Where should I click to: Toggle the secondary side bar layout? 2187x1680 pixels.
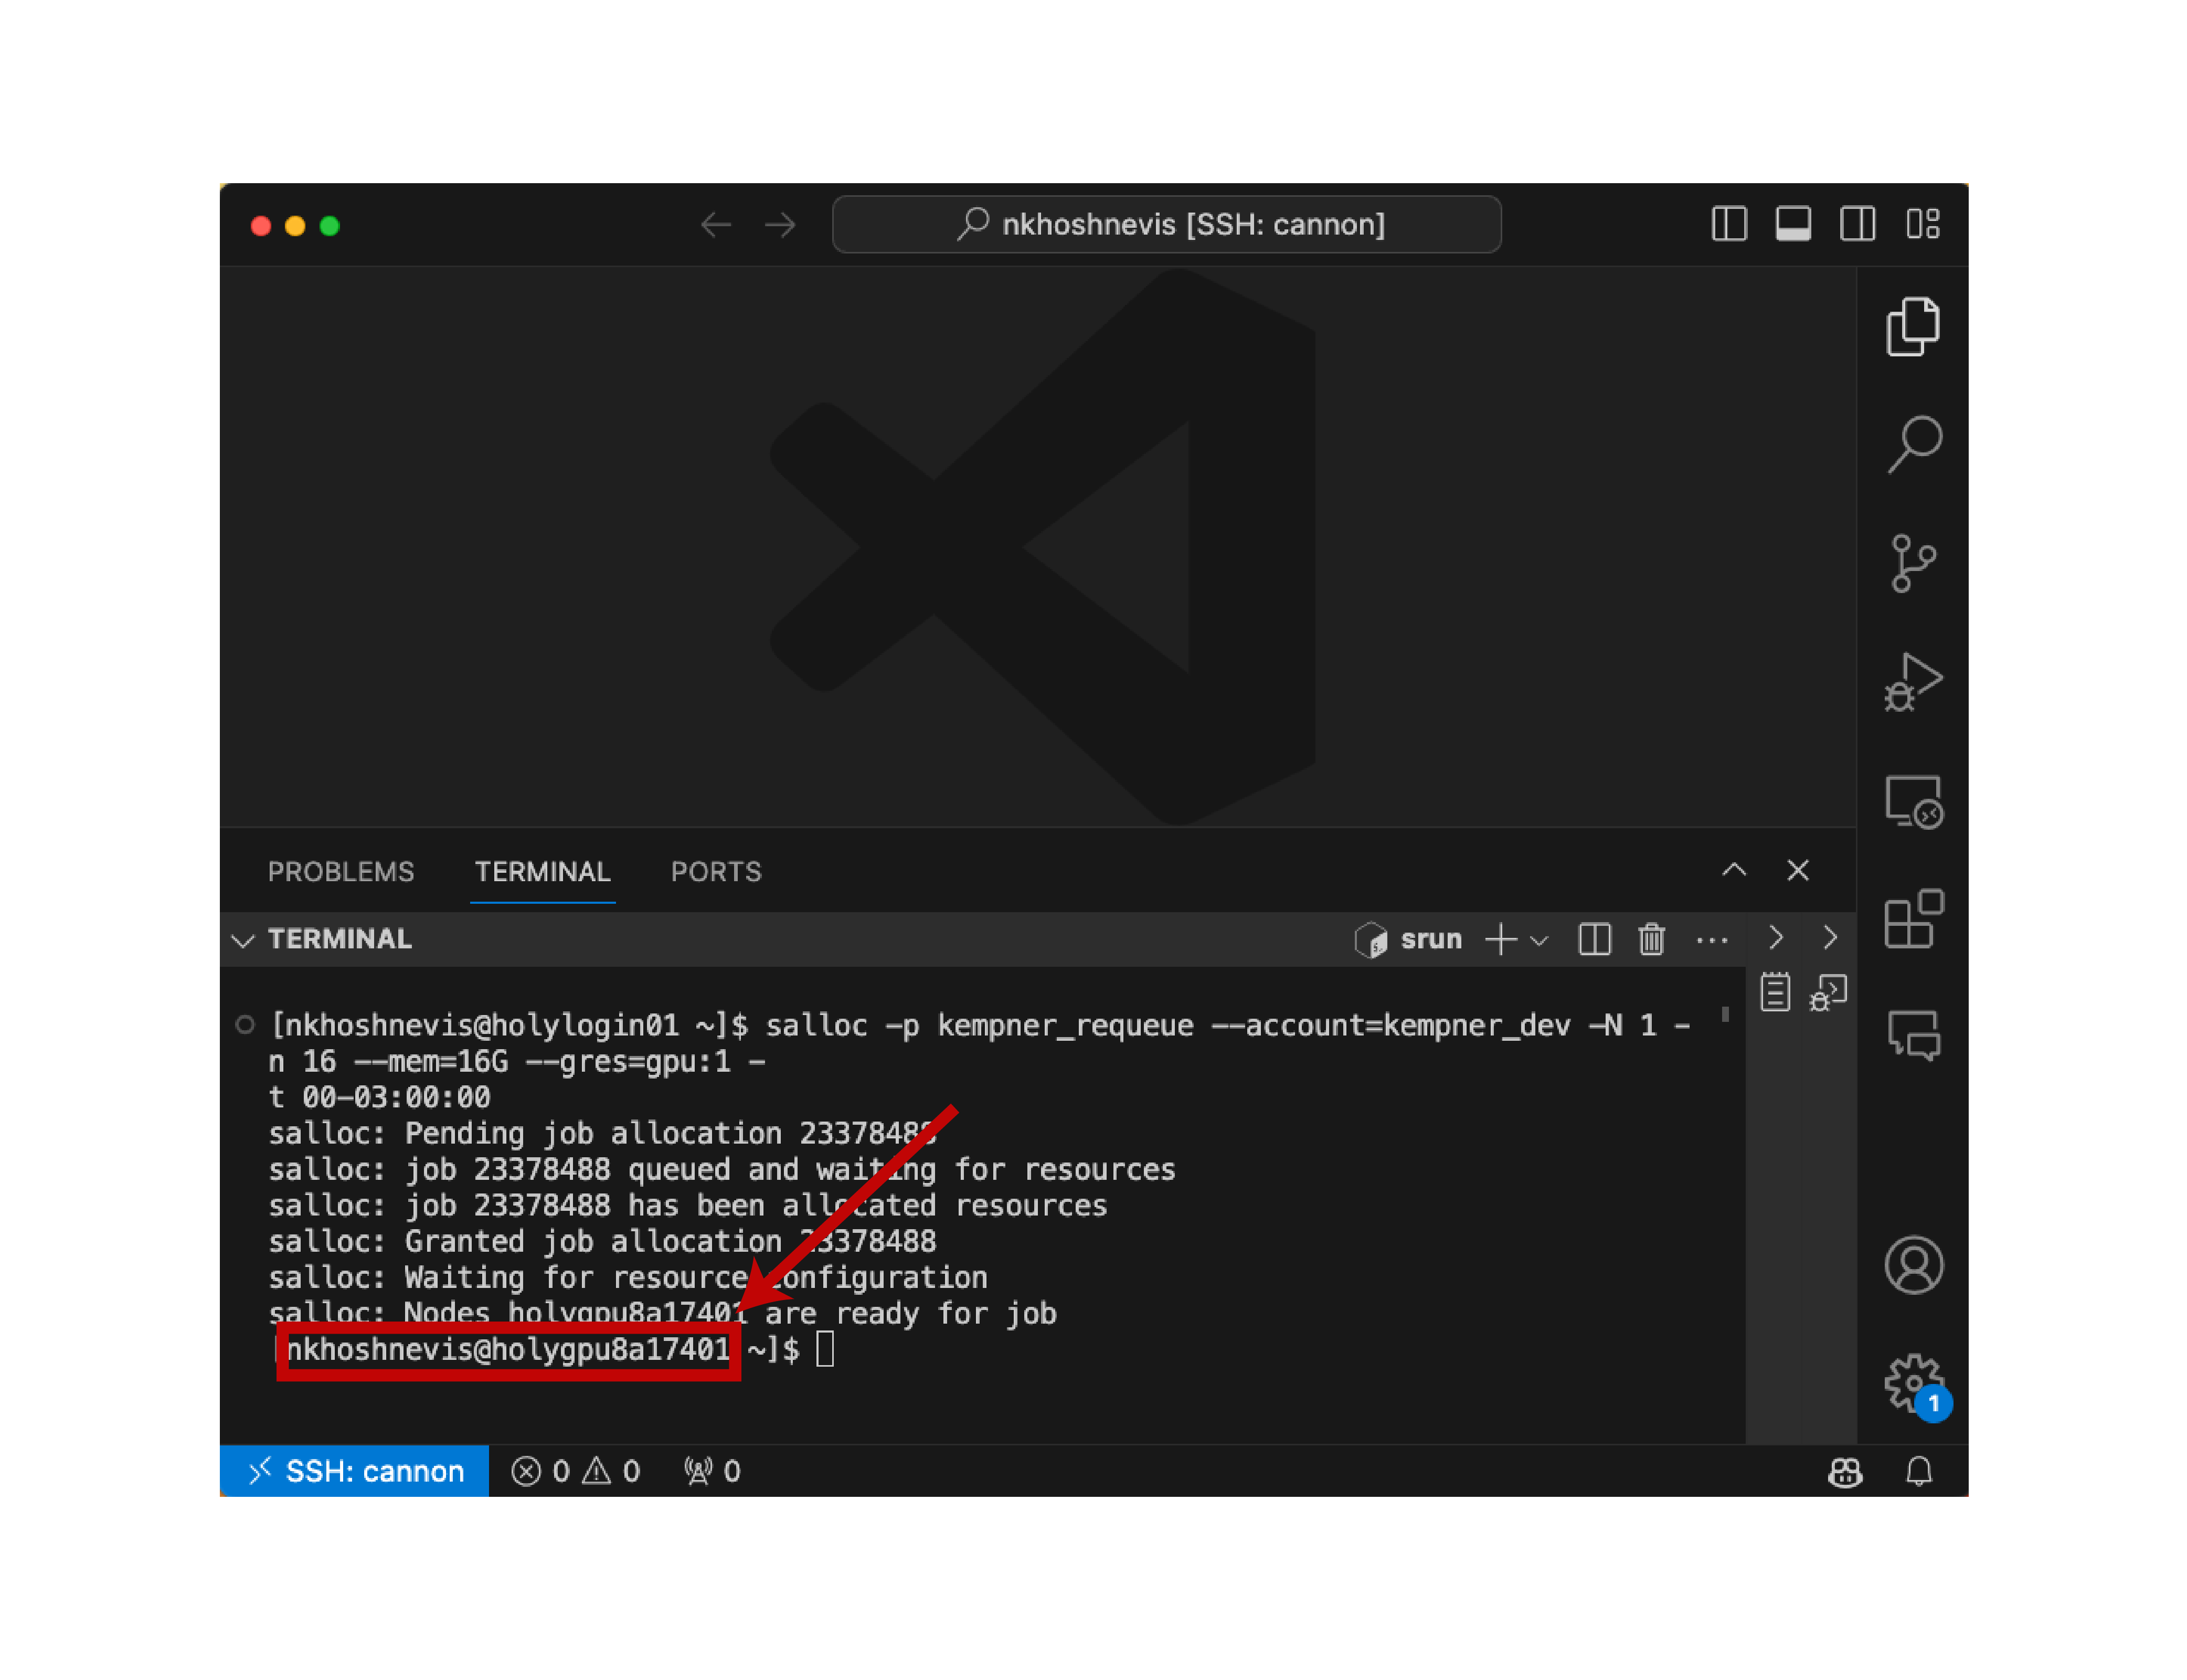tap(1856, 224)
